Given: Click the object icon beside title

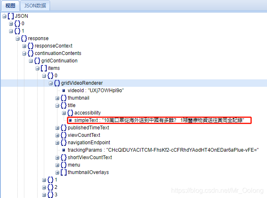Looking at the screenshot, I should (64, 105).
